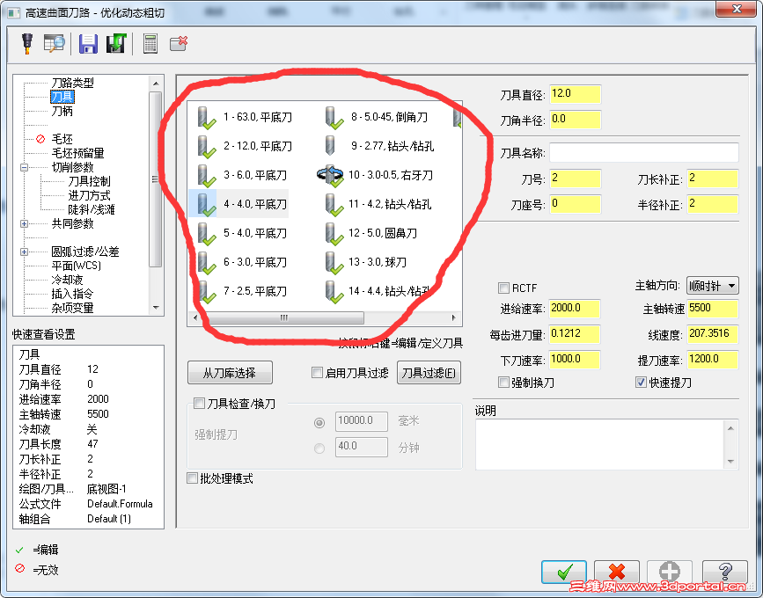763x598 pixels.
Task: Click the green load defaults icon
Action: pyautogui.click(x=116, y=43)
